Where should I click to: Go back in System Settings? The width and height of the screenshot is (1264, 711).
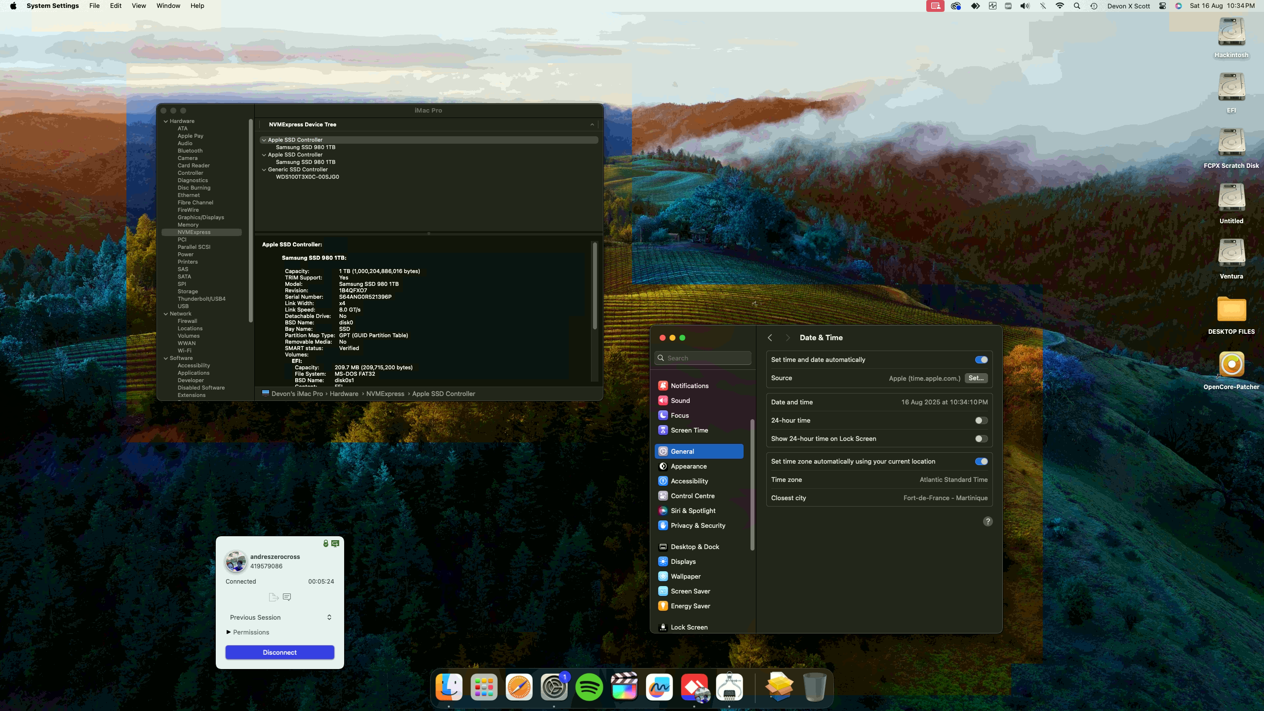770,338
